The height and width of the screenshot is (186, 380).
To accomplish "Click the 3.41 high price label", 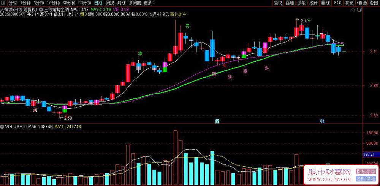I will [x=304, y=21].
